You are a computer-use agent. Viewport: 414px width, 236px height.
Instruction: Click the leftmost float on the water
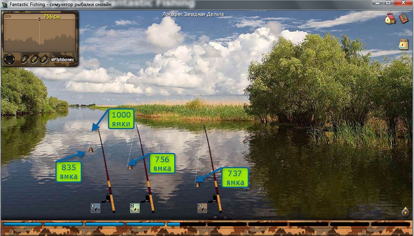91,150
